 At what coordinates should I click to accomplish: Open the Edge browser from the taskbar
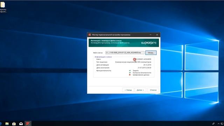click(1, 124)
